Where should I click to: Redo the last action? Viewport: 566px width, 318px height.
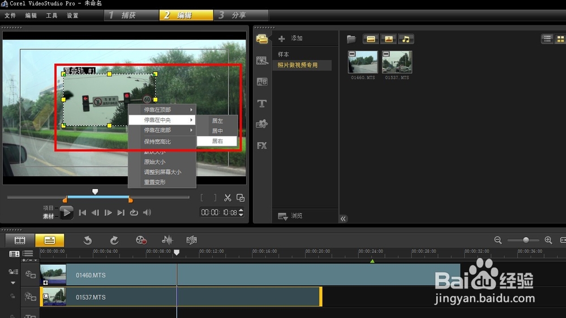pyautogui.click(x=114, y=240)
